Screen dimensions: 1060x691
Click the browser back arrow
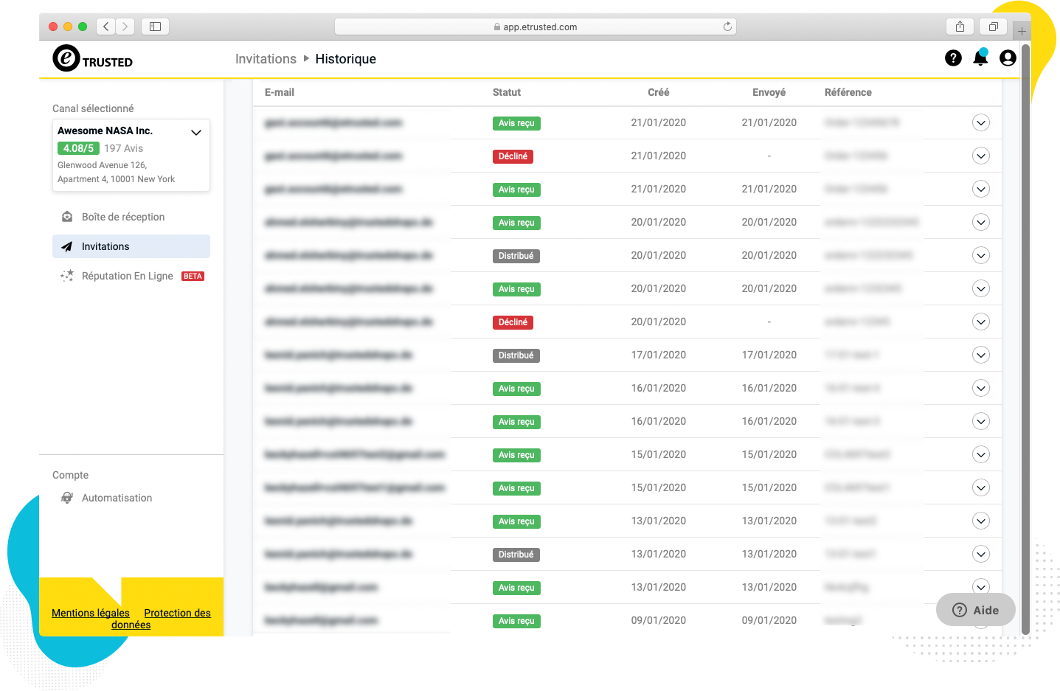[x=106, y=27]
